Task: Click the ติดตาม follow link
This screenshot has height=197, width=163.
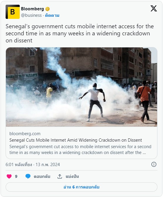Action: pyautogui.click(x=52, y=15)
